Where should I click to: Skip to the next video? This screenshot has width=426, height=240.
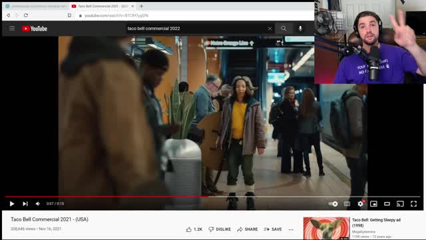(25, 203)
